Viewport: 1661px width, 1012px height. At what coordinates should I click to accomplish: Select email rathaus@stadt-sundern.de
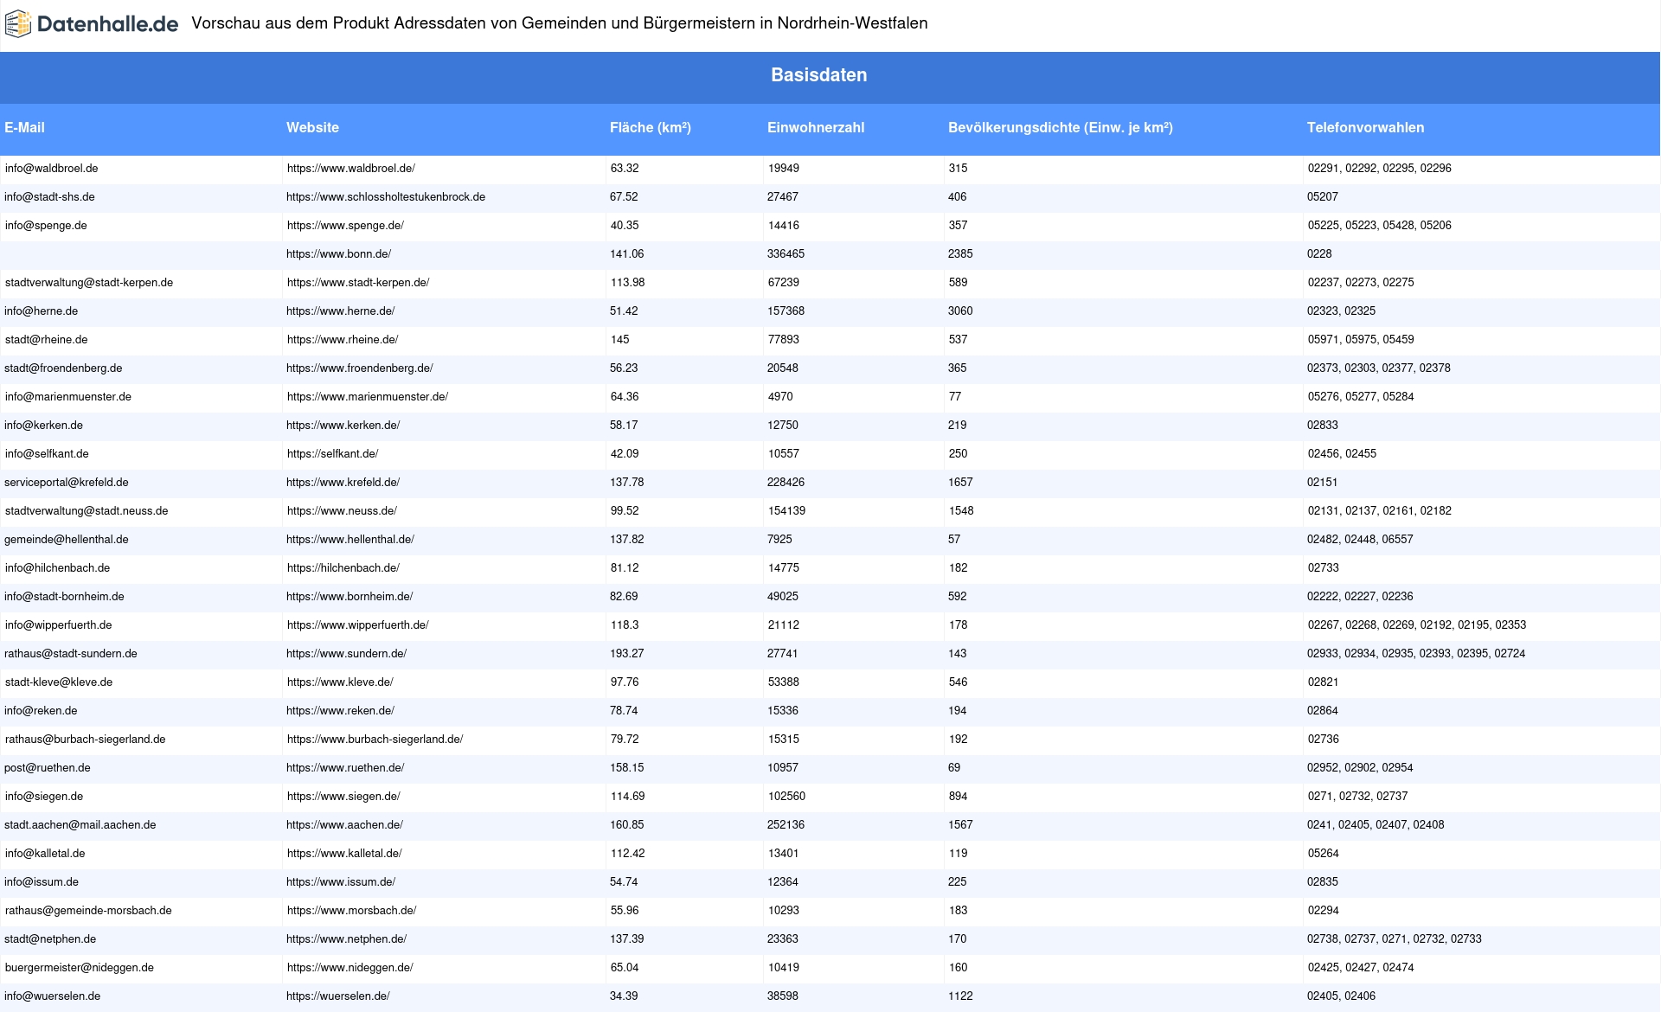click(71, 654)
